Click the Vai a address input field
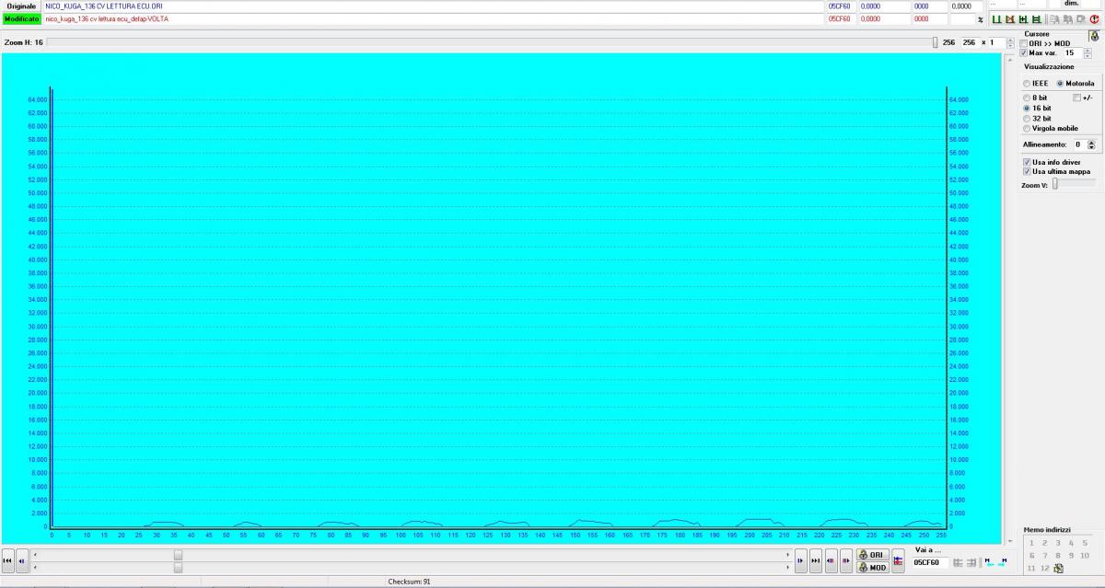 (930, 562)
